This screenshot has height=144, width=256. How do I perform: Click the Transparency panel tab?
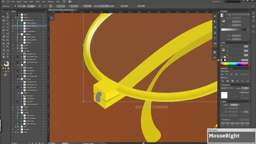click(x=226, y=85)
